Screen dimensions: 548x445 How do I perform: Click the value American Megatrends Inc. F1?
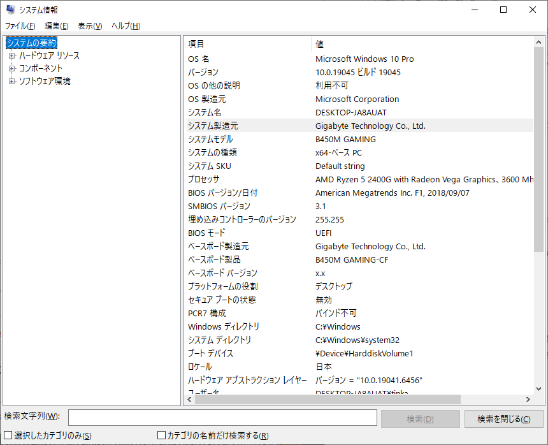(370, 193)
